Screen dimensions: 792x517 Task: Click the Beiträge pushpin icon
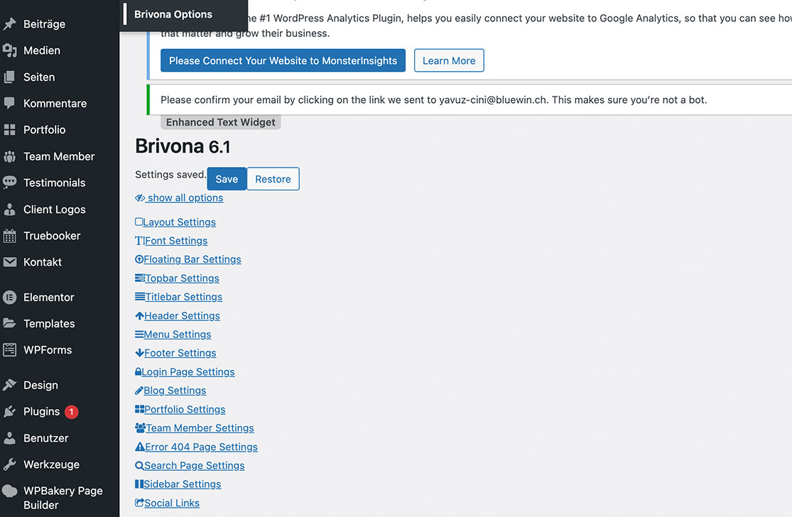coord(10,23)
